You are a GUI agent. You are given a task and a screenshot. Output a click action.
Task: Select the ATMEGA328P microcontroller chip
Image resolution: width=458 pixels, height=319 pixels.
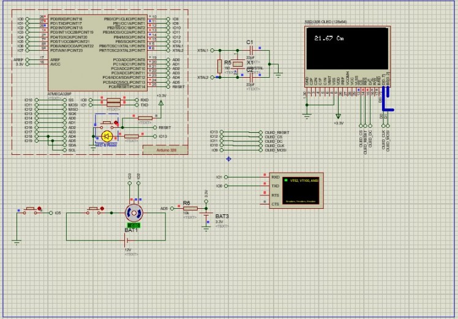click(x=98, y=52)
